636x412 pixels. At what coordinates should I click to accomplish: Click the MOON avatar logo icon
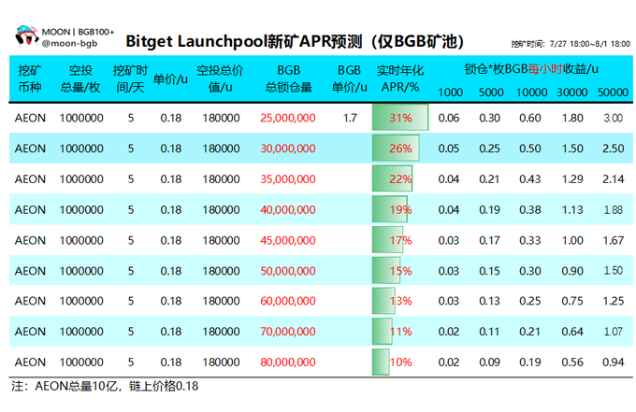click(x=27, y=36)
